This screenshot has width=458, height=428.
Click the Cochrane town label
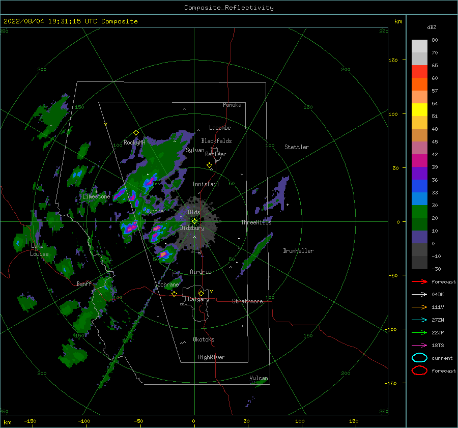pyautogui.click(x=166, y=284)
